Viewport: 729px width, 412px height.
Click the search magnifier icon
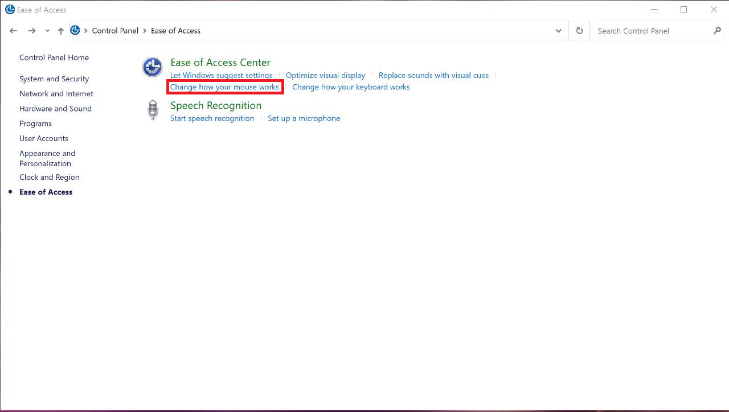tap(717, 31)
